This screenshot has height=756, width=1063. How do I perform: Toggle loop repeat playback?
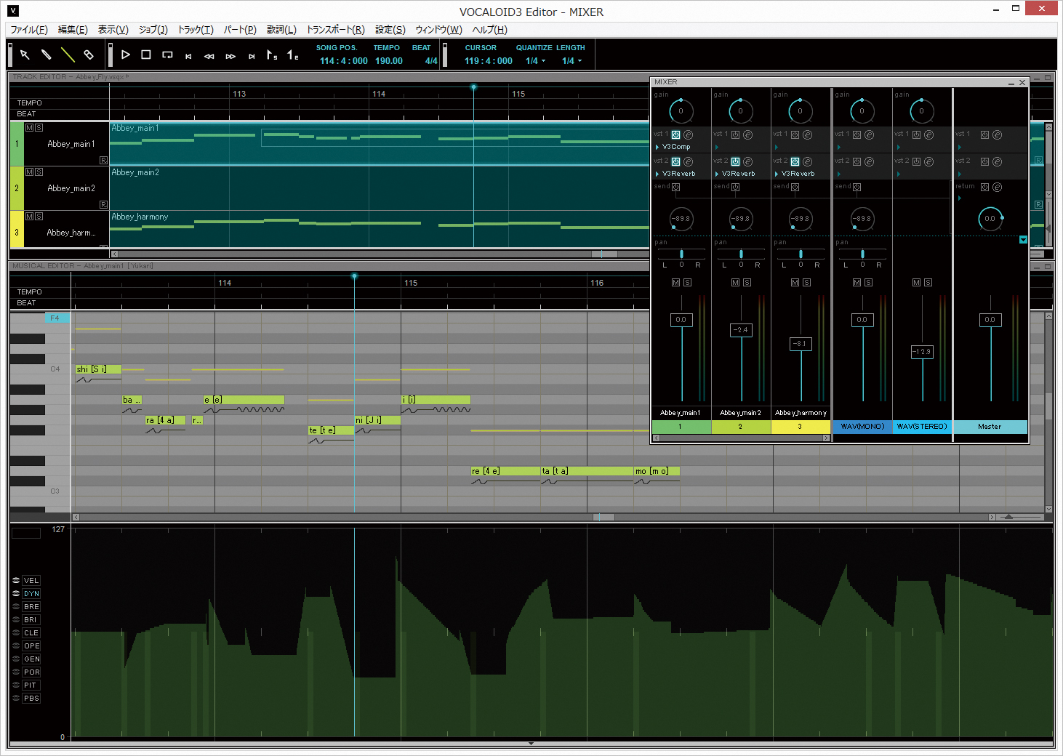point(167,55)
